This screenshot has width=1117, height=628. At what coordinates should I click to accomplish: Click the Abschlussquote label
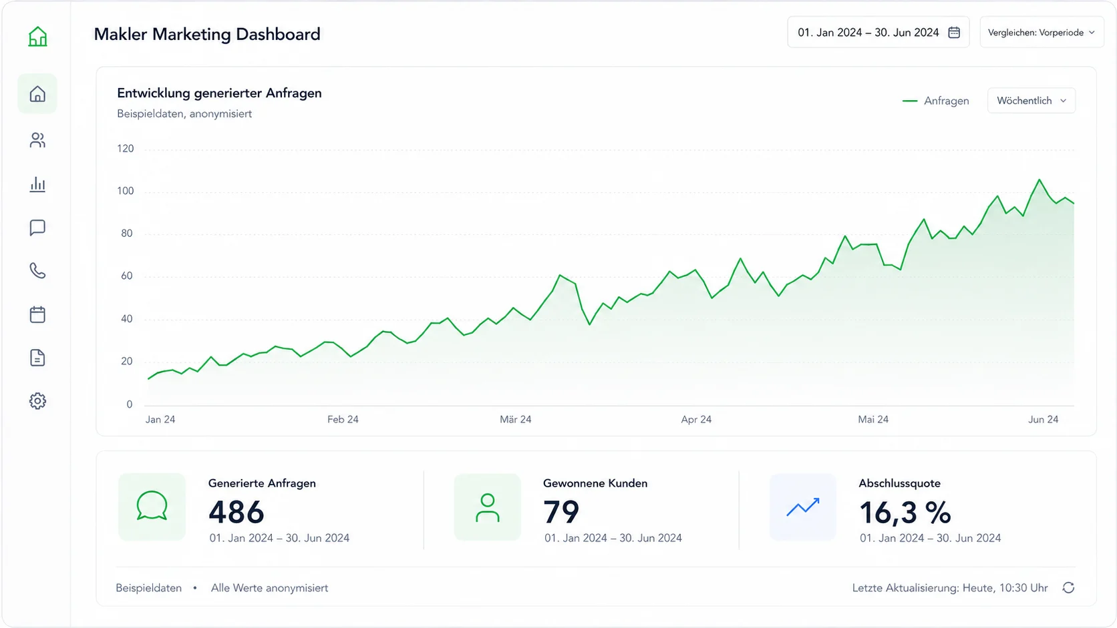(x=899, y=483)
